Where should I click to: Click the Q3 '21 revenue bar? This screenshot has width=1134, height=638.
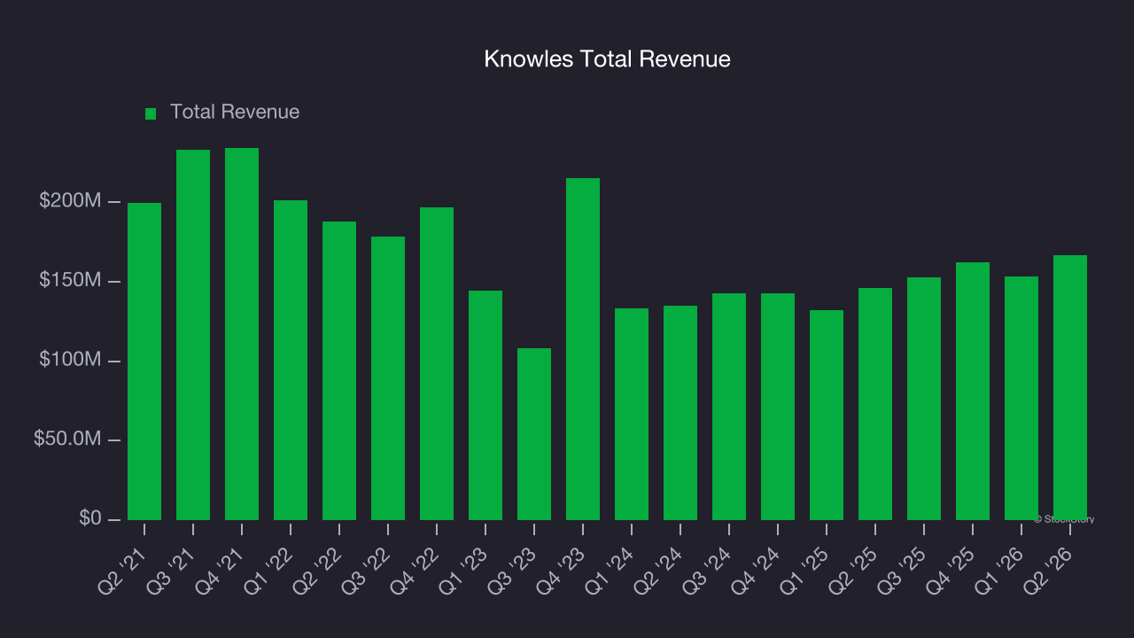193,335
